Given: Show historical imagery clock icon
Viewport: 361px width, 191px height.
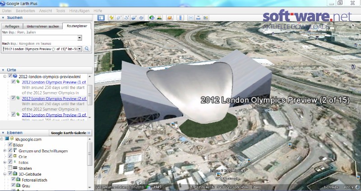Looking at the screenshot, I should [x=152, y=18].
